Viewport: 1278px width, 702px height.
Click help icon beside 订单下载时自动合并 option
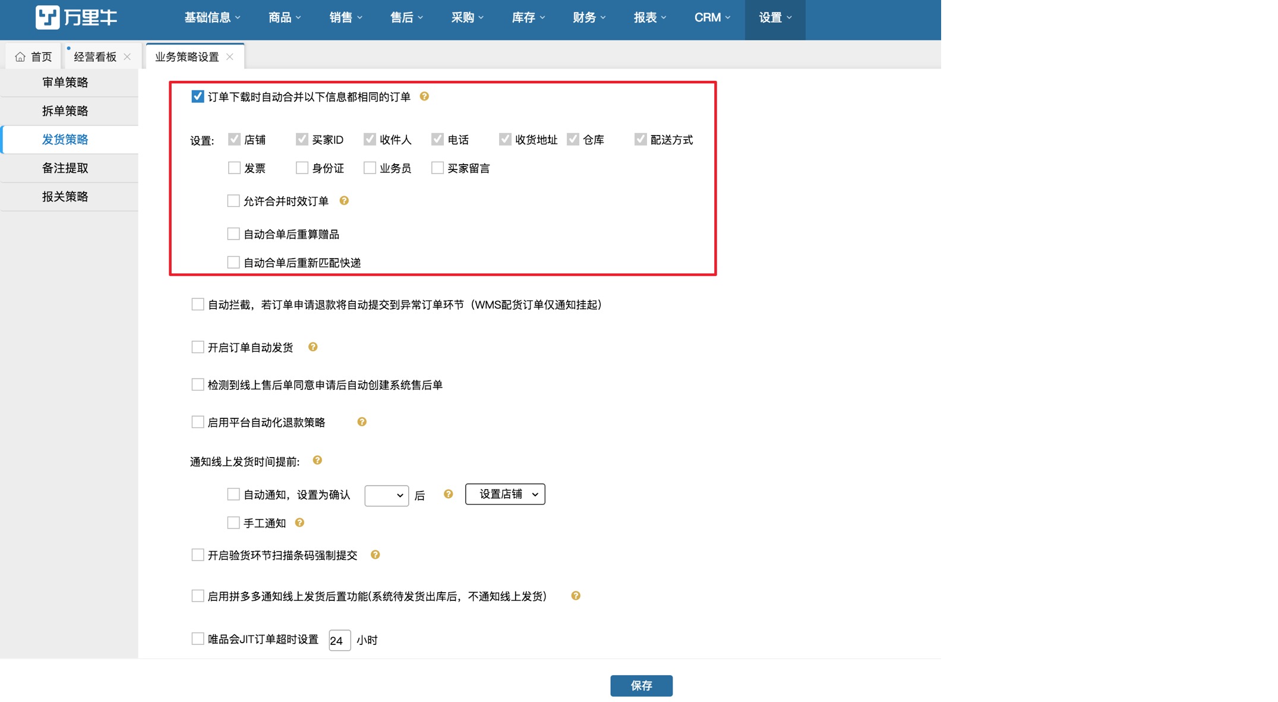point(424,96)
